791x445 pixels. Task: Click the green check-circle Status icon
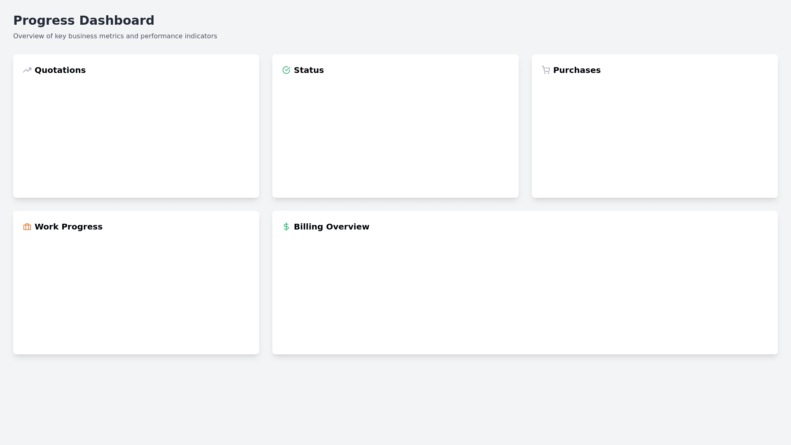tap(286, 70)
